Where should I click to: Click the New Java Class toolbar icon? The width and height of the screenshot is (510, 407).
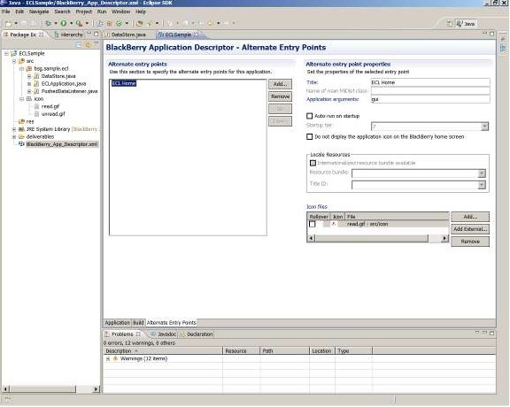click(119, 23)
